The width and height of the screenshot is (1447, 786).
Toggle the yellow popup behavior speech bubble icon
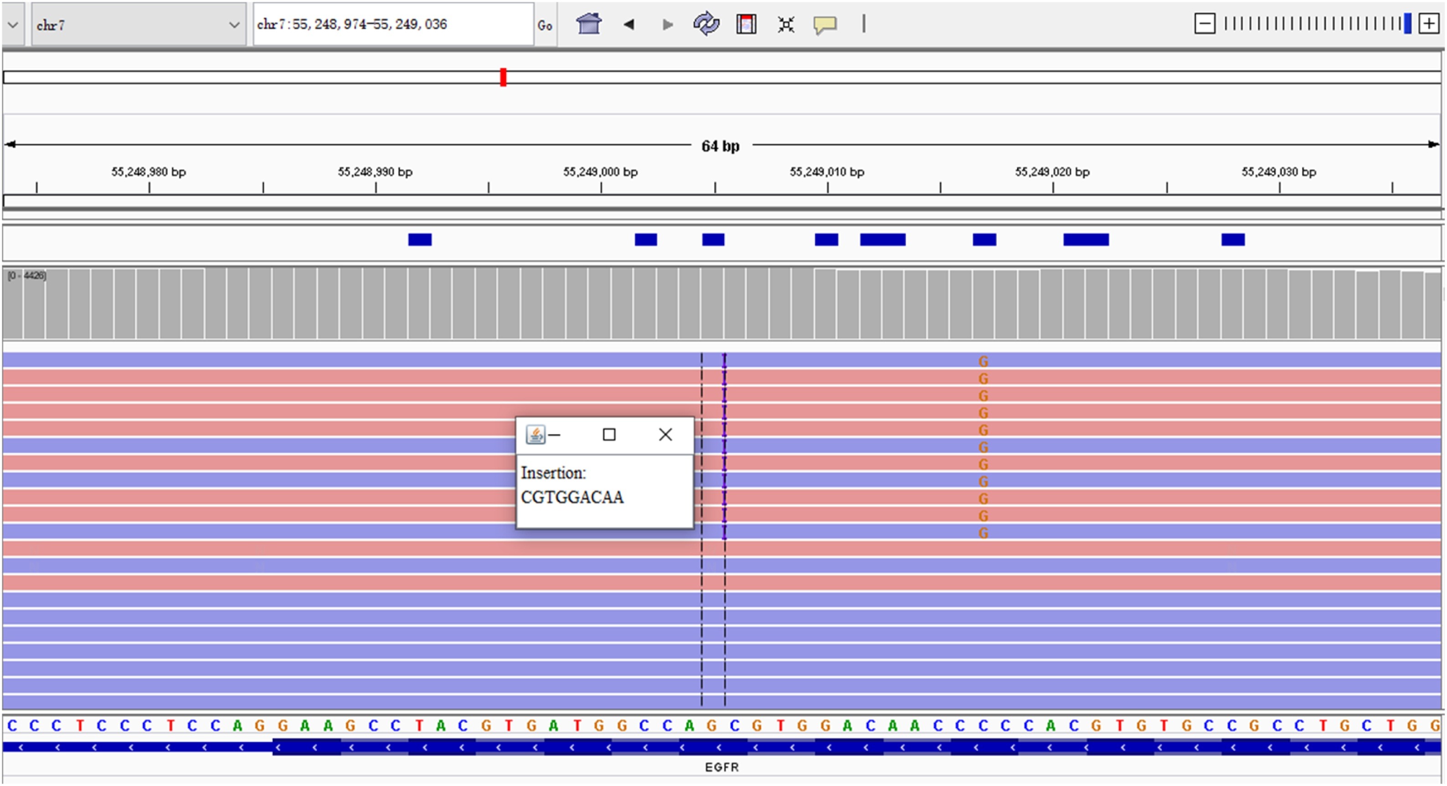(x=825, y=25)
